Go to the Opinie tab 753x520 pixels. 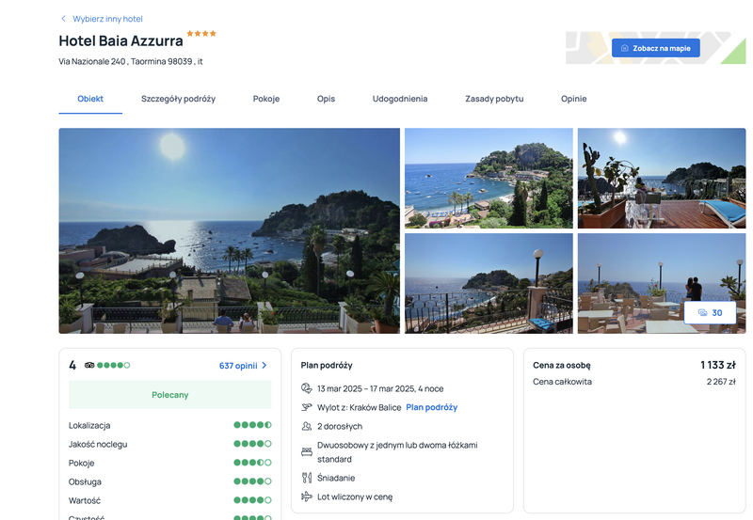coord(574,99)
